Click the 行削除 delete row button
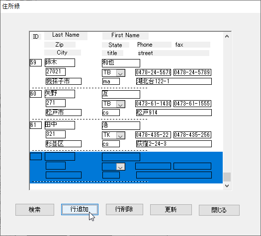261x236 pixels. tap(124, 209)
